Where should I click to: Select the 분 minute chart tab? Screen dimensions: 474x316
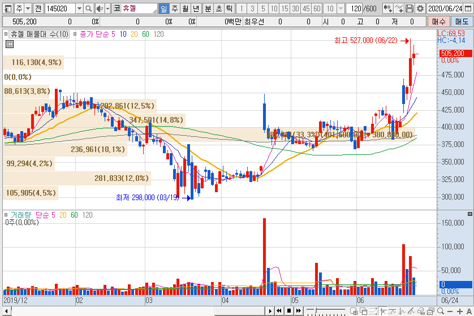tap(208, 8)
